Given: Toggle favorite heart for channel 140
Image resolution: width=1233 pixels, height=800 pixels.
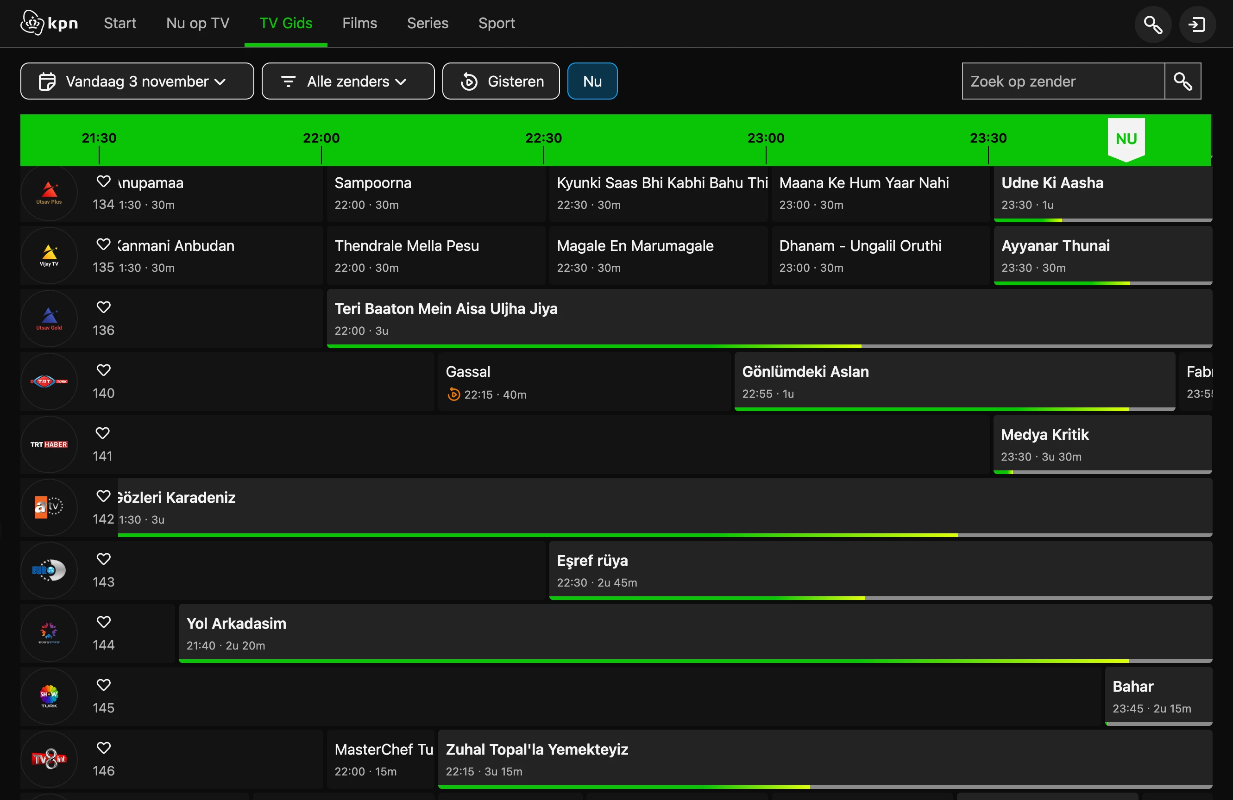Looking at the screenshot, I should click(104, 370).
